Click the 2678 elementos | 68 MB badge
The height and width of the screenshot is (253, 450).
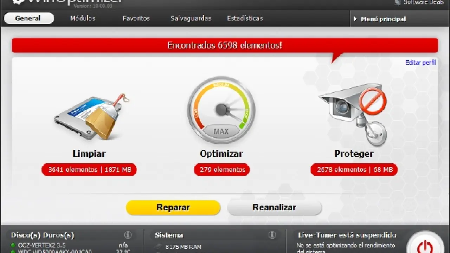(x=354, y=170)
